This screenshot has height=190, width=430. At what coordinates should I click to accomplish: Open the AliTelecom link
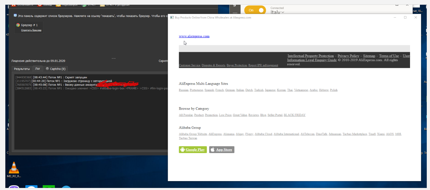[307, 134]
